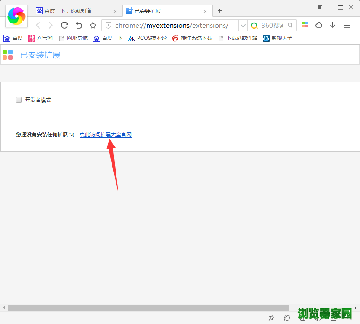The image size is (360, 324).
Task: Start a 360 search with the magnifier icon
Action: click(290, 25)
